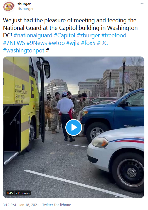Click the zburger profile avatar logo
The image size is (148, 210).
(x=9, y=6)
